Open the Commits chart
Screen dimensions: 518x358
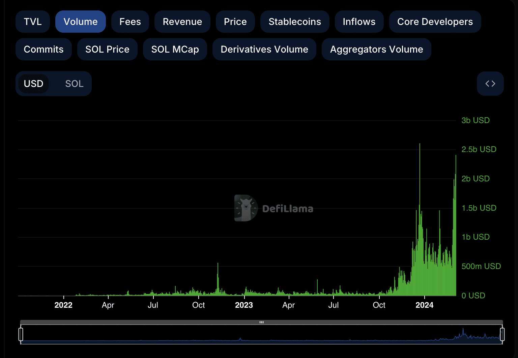tap(43, 49)
